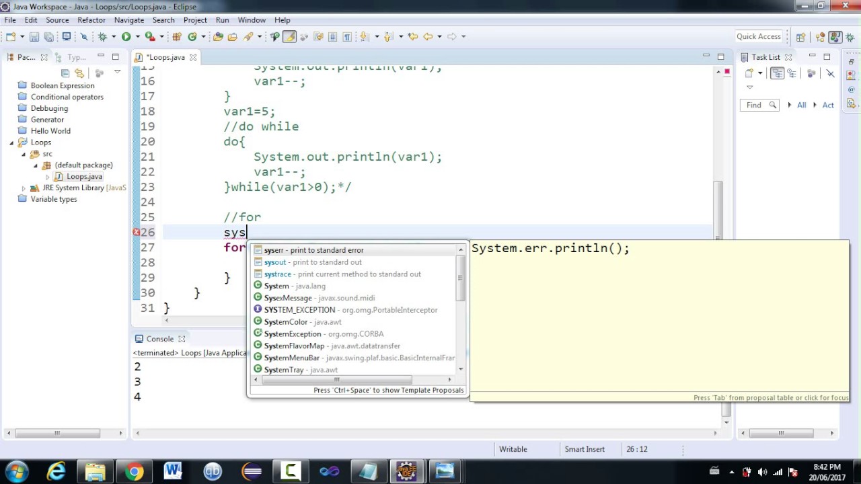Click the Open Type toolbar icon

coord(217,36)
